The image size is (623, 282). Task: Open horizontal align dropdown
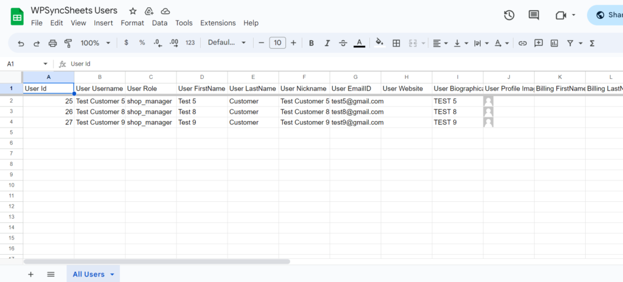click(440, 43)
